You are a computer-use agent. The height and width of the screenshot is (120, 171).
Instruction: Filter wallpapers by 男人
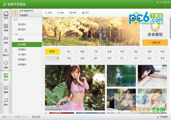[x=123, y=58]
